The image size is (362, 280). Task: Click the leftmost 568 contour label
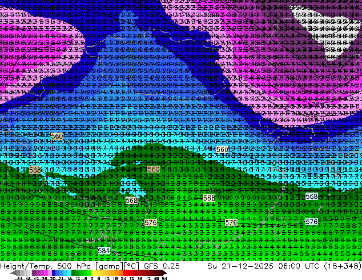click(x=35, y=170)
